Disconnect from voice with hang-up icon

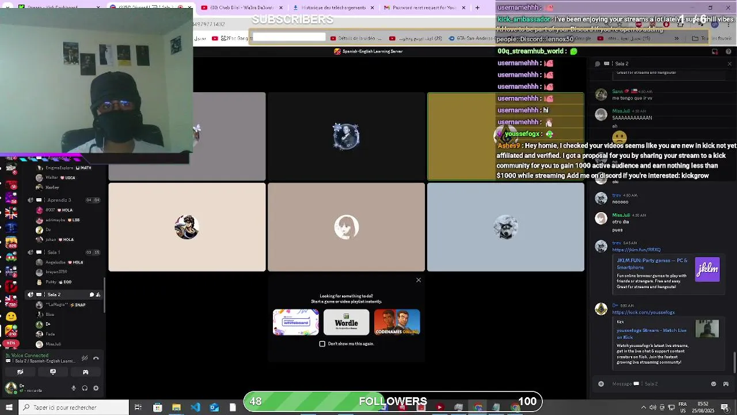coord(96,358)
